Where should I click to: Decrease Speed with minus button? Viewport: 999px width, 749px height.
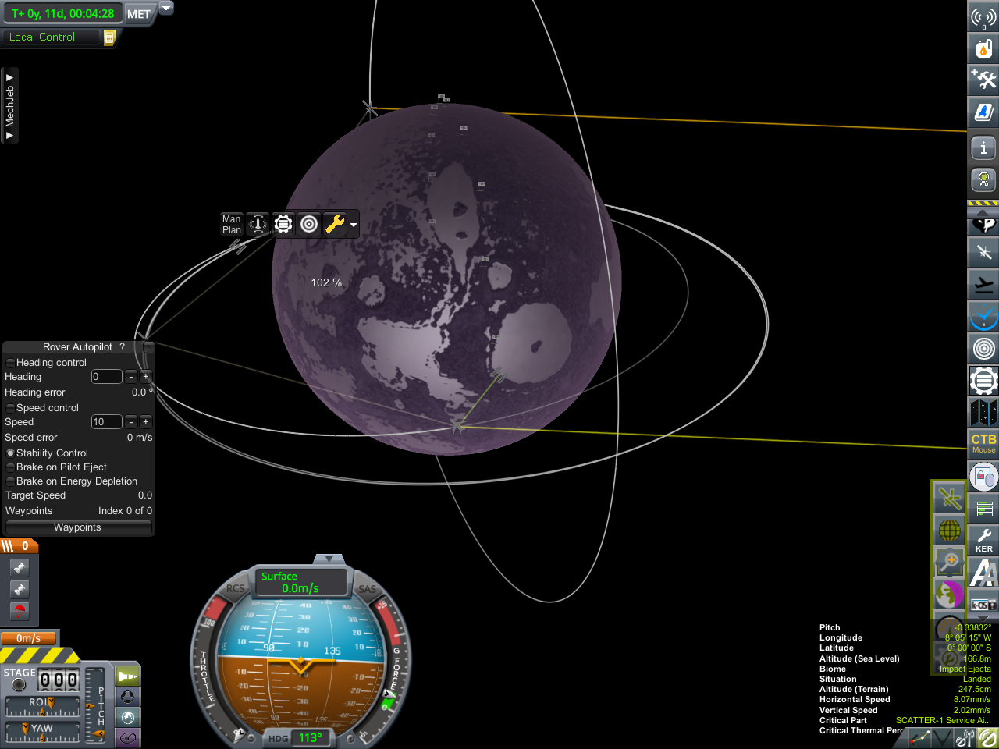pyautogui.click(x=131, y=422)
